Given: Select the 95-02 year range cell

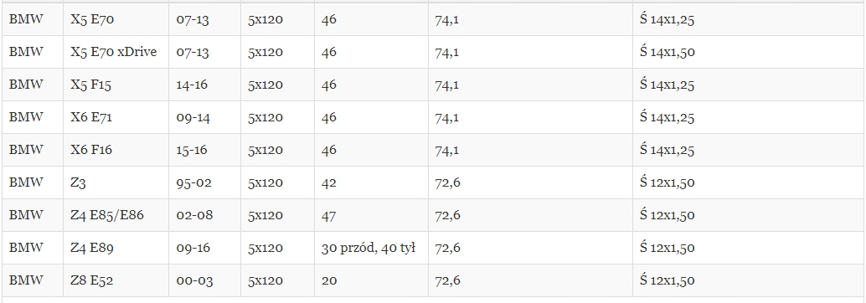Looking at the screenshot, I should [x=204, y=182].
